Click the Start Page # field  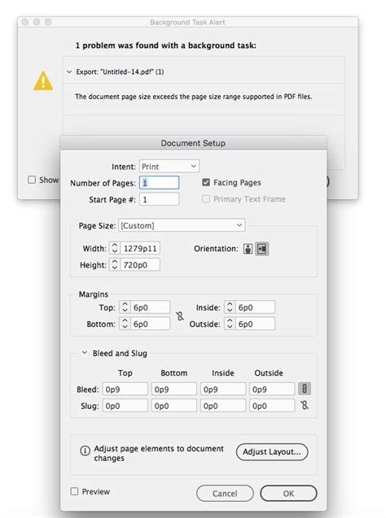click(160, 199)
